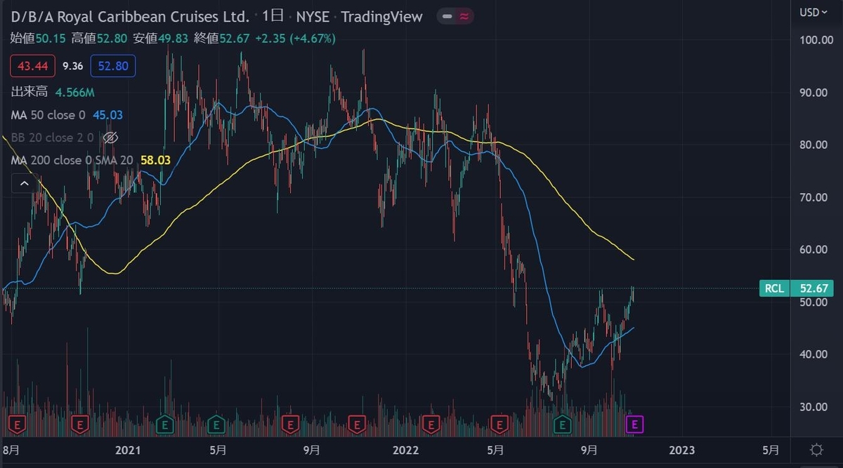The image size is (843, 468).
Task: Click the 2021 label on time axis
Action: [x=128, y=450]
